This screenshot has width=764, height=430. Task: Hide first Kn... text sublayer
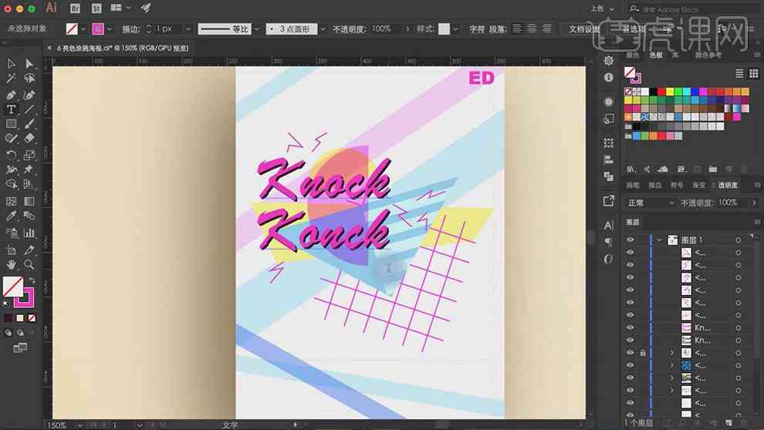click(x=630, y=327)
